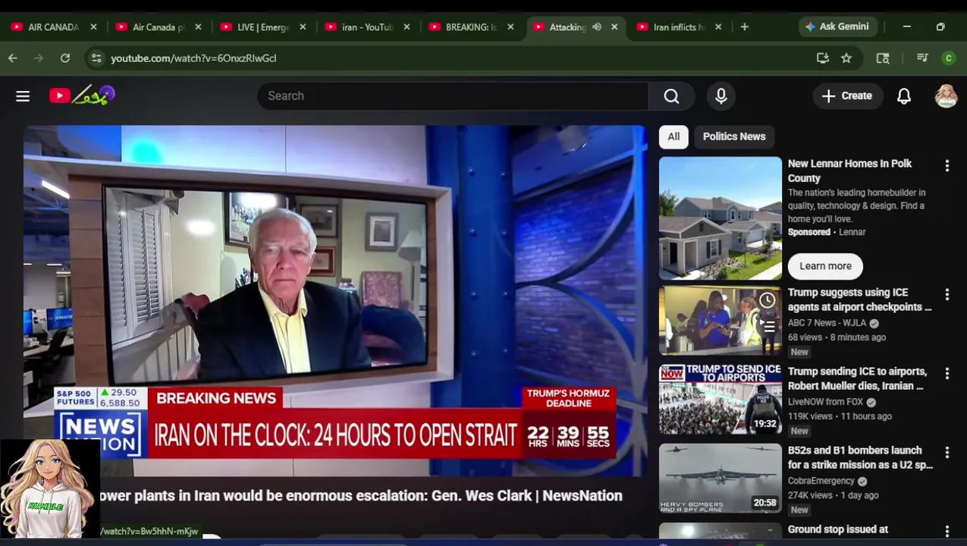Close the Iran inflicts tab

(x=718, y=27)
